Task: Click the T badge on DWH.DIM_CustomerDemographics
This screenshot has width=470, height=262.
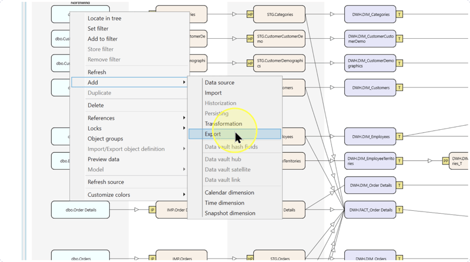Action: click(x=399, y=63)
